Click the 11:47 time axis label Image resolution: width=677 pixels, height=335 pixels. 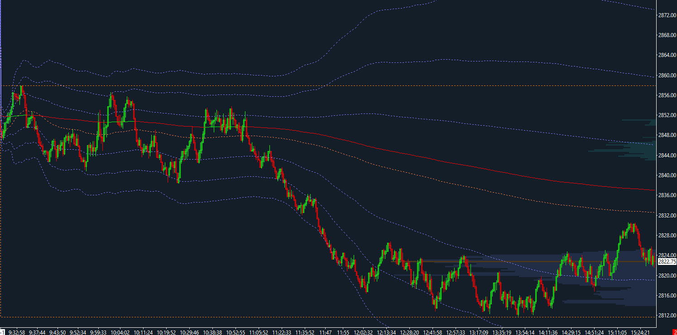coord(325,332)
